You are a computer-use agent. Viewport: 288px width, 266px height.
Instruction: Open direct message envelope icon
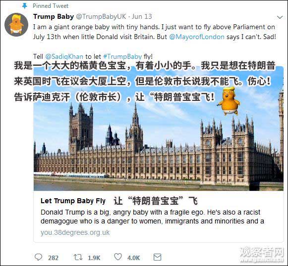pos(158,257)
